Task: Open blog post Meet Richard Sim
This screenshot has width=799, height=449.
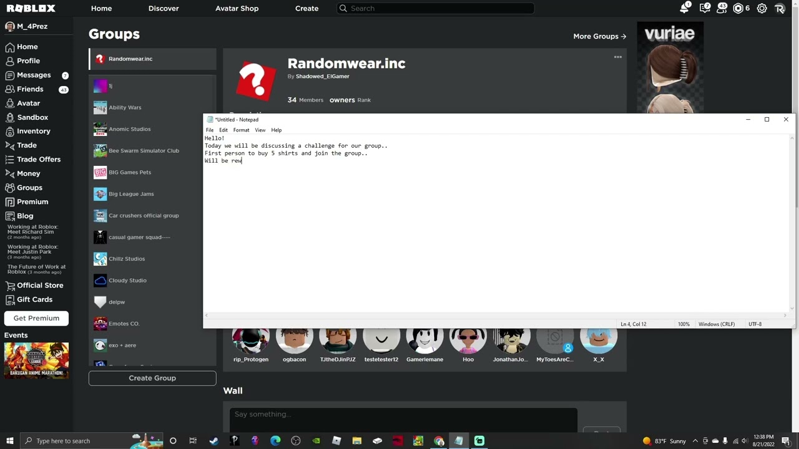Action: (32, 232)
